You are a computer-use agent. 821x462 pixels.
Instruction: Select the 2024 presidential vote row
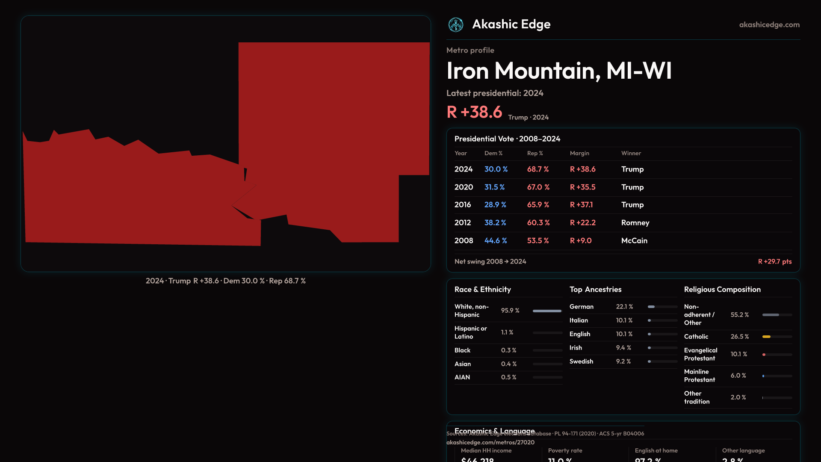tap(623, 169)
